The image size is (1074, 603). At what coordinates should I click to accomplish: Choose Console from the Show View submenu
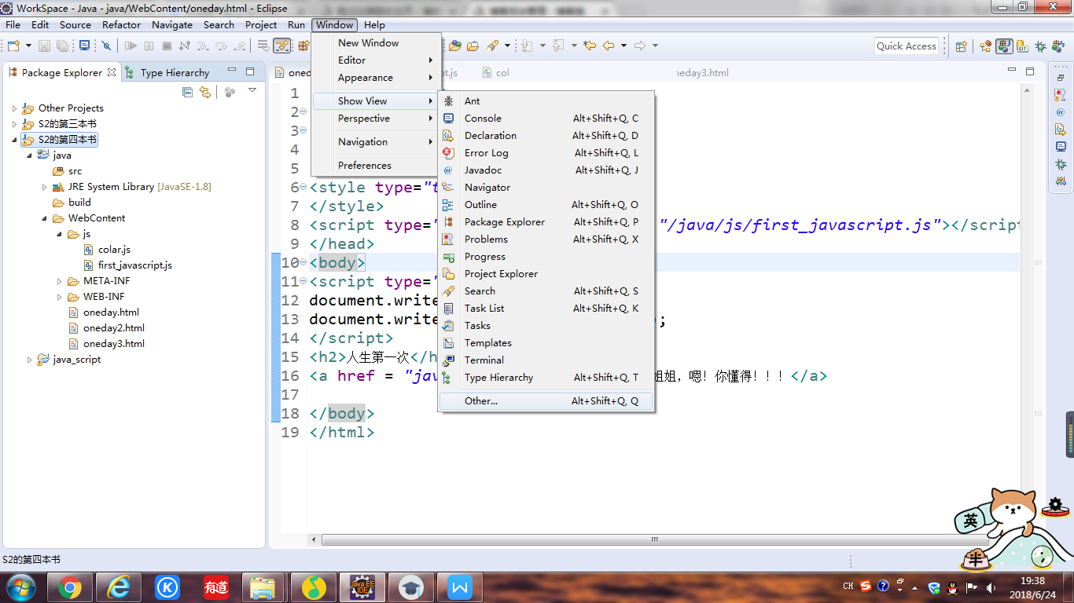[546, 118]
